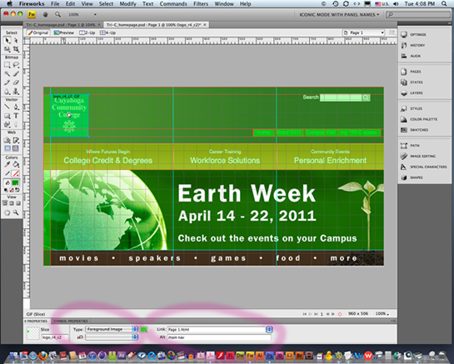Viewport: 454px width, 364px height.
Task: Toggle show slices and hotspots
Action: pyautogui.click(x=16, y=148)
